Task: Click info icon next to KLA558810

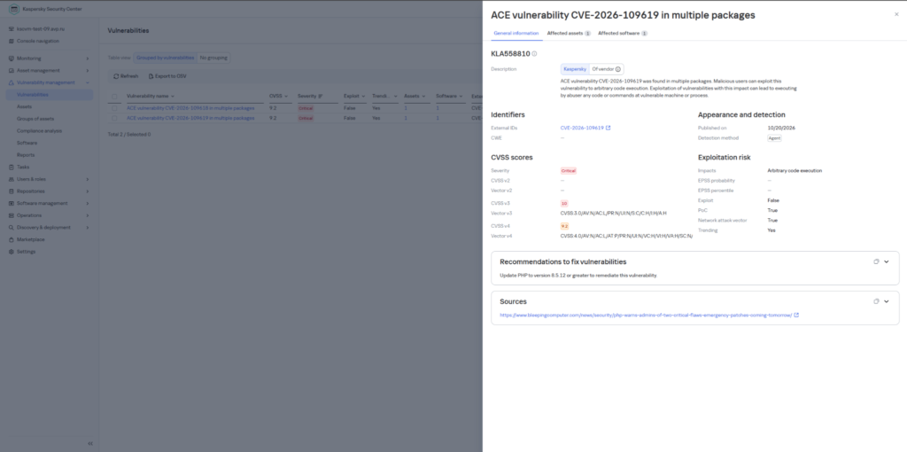Action: coord(534,54)
